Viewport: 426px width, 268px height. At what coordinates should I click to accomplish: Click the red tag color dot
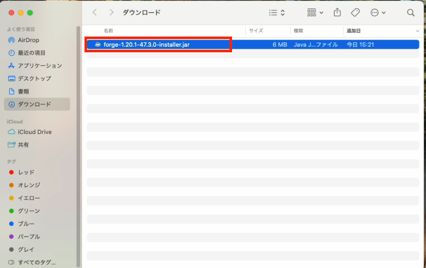point(11,173)
